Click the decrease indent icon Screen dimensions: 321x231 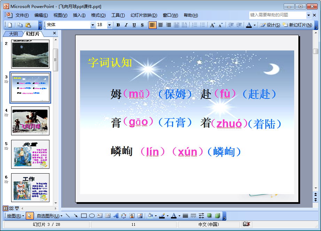pos(231,25)
